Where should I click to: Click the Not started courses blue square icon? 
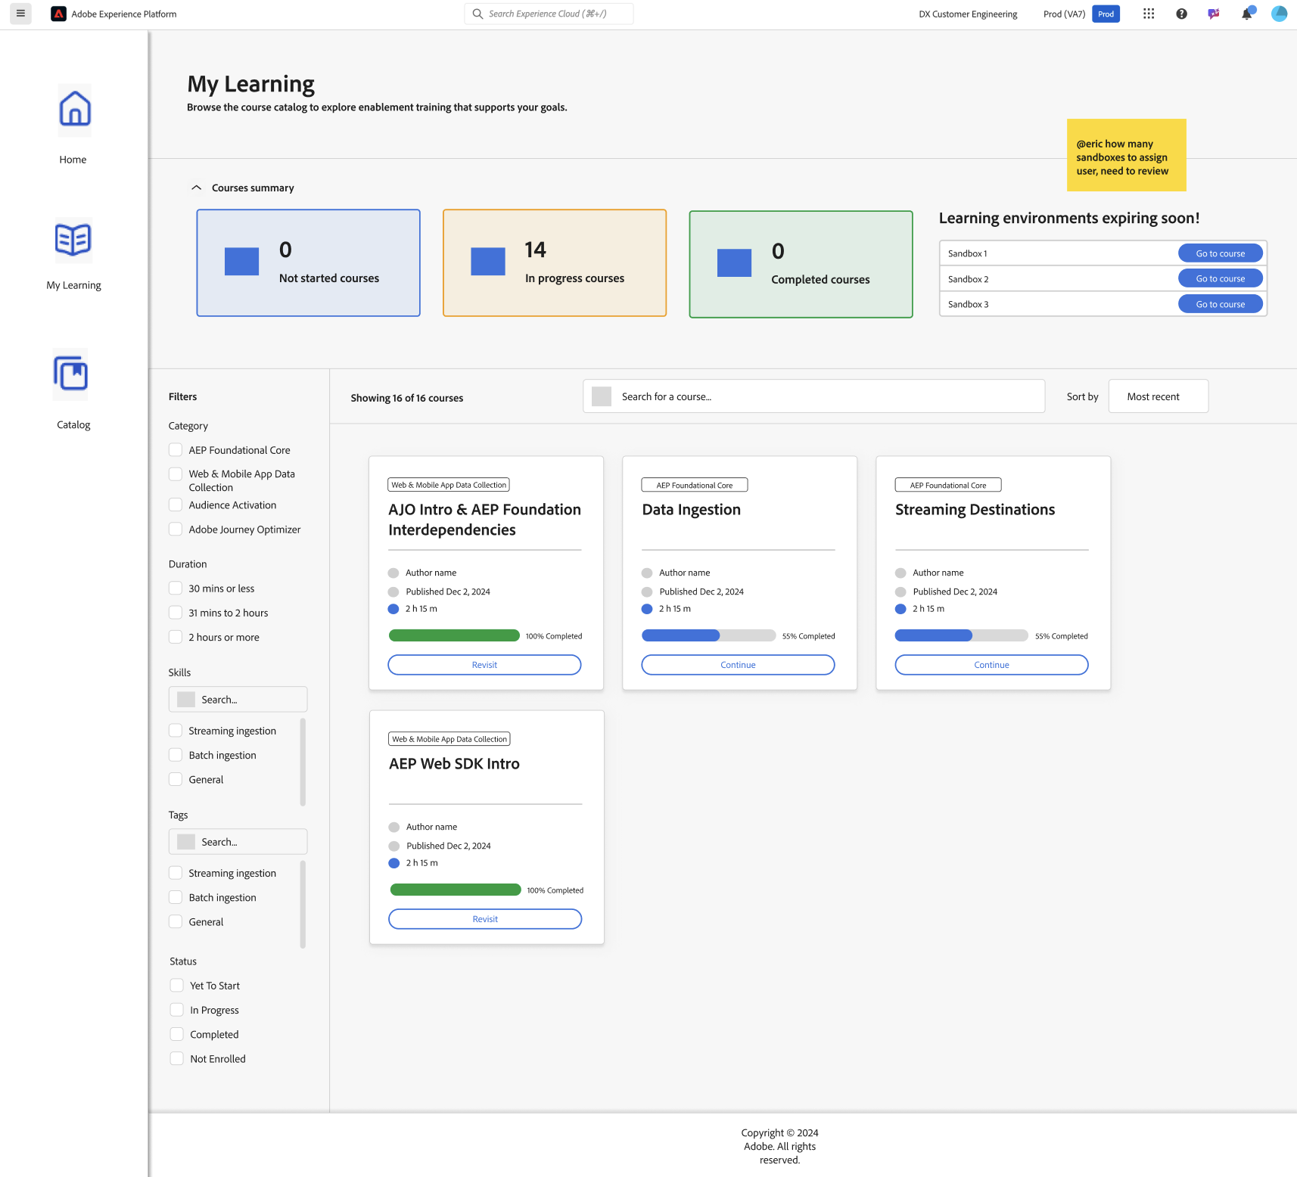(241, 262)
